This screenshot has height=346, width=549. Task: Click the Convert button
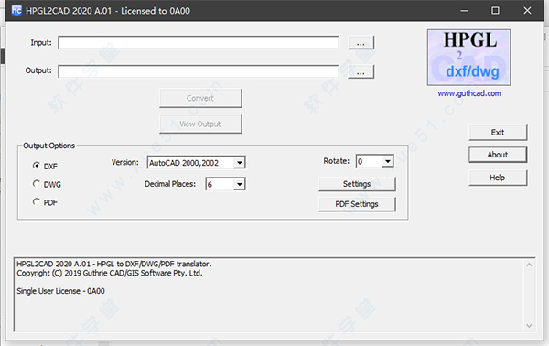[200, 98]
